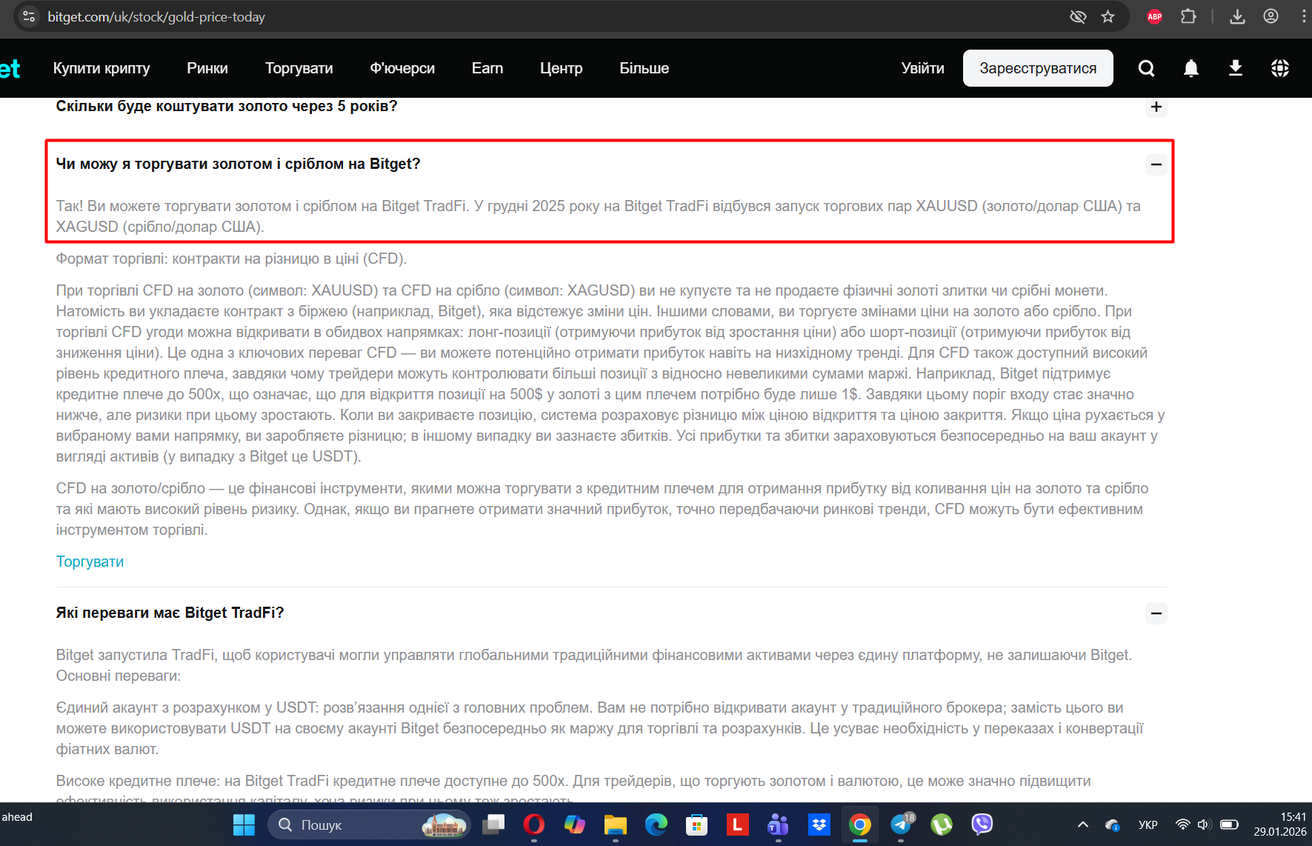Follow the blue Торгувати link
1312x846 pixels.
click(90, 562)
